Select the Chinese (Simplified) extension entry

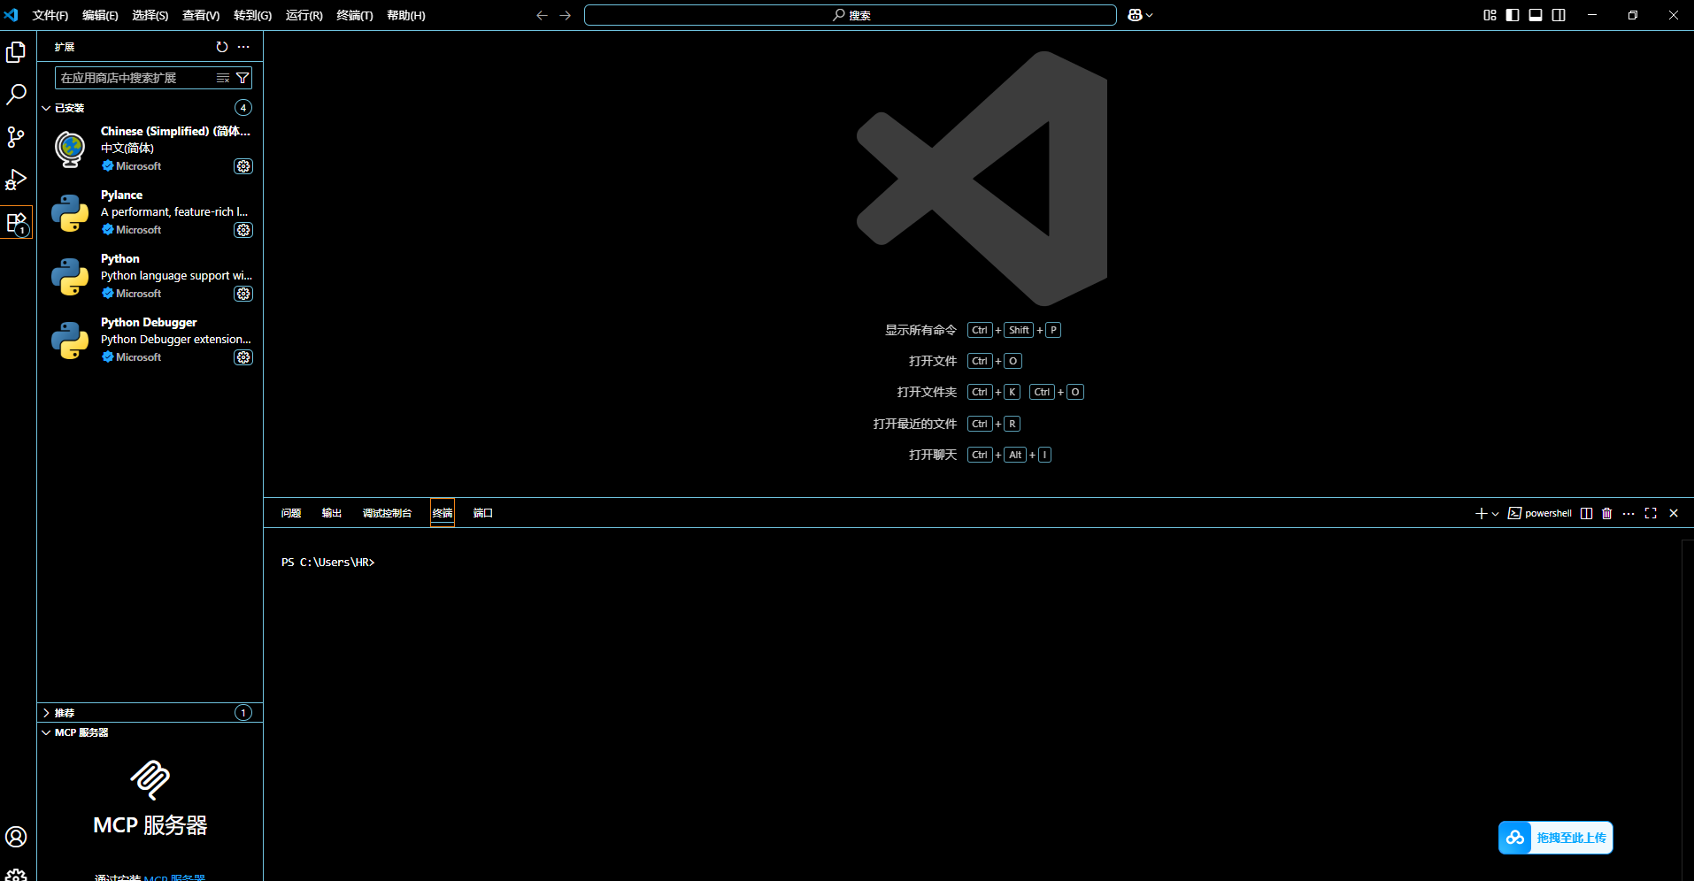pyautogui.click(x=150, y=149)
